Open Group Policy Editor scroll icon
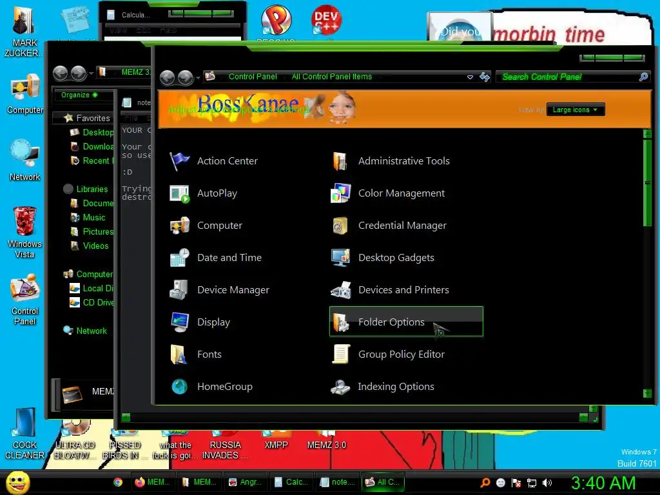 pyautogui.click(x=340, y=354)
